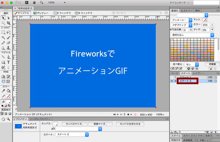The height and width of the screenshot is (142, 220).
Task: Choose the Lasso tool
Action: [8, 32]
